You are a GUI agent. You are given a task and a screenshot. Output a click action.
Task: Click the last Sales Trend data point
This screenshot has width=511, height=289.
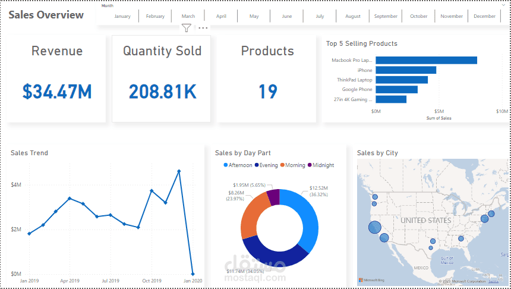[x=193, y=274]
